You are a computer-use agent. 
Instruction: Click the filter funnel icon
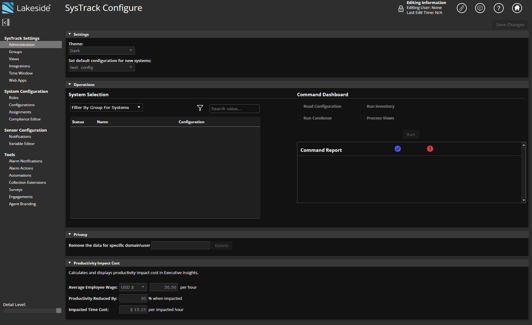pos(200,108)
